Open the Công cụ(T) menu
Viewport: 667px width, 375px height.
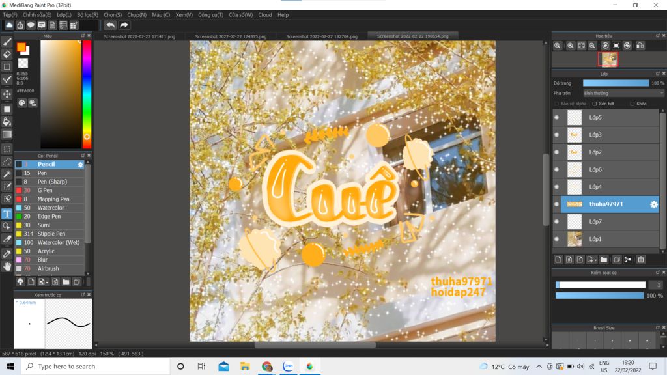pos(210,15)
